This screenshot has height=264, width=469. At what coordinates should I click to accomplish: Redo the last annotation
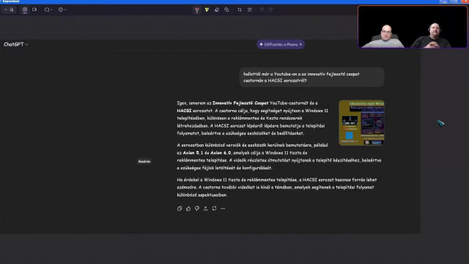tap(270, 10)
